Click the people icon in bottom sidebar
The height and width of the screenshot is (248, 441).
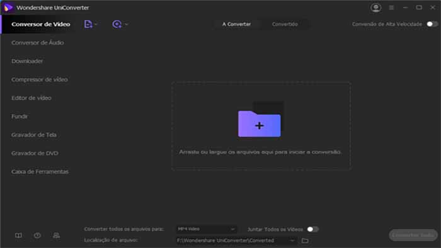(x=56, y=235)
